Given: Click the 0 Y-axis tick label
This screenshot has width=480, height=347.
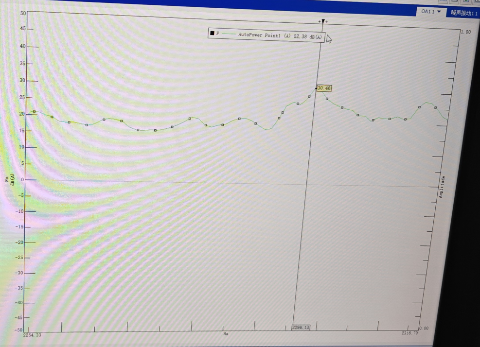Looking at the screenshot, I should [22, 180].
